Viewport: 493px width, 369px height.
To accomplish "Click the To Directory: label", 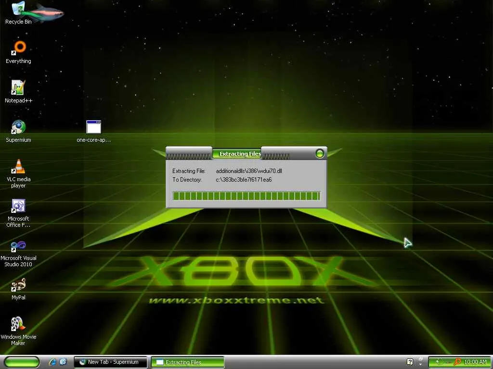I will pyautogui.click(x=187, y=180).
